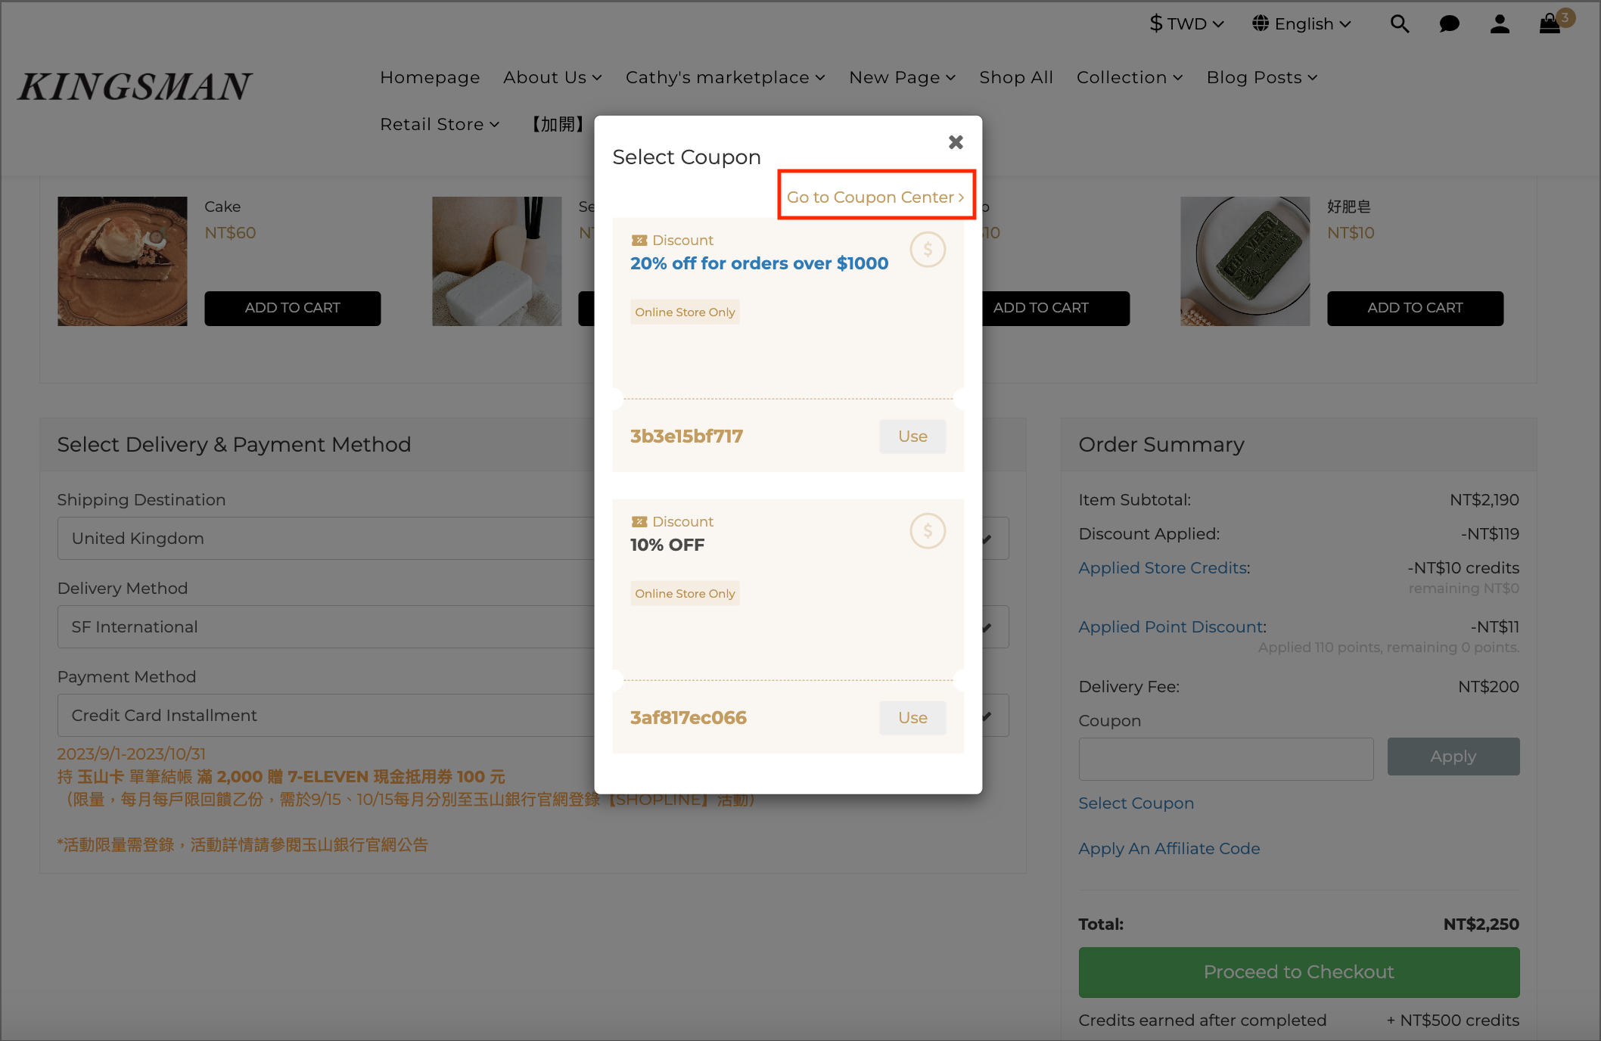
Task: Select the 20% off coupon round dollar icon
Action: pyautogui.click(x=928, y=250)
